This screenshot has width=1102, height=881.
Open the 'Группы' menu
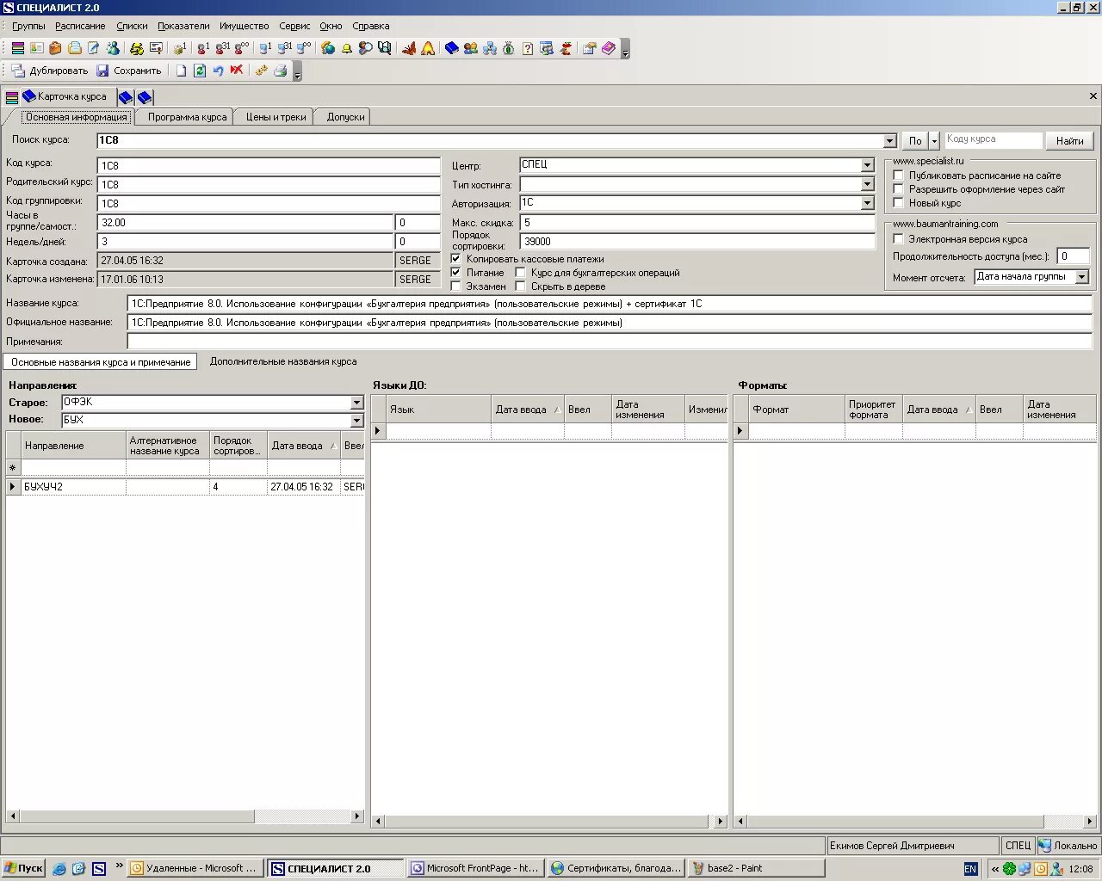coord(28,26)
